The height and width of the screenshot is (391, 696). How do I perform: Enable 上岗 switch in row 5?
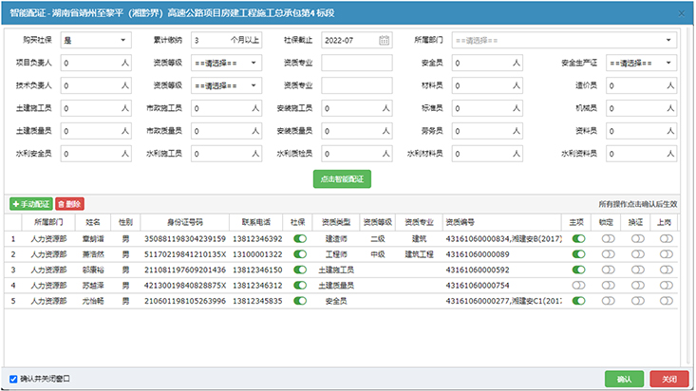(x=667, y=300)
